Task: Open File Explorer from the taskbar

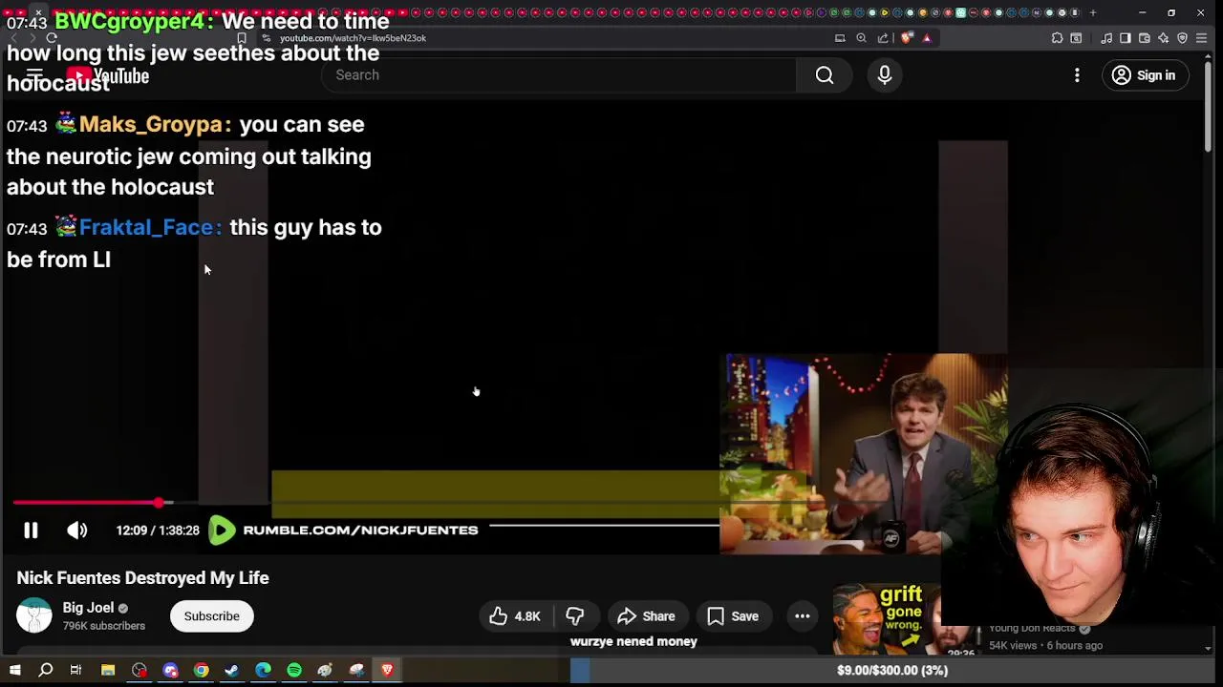Action: tap(108, 671)
